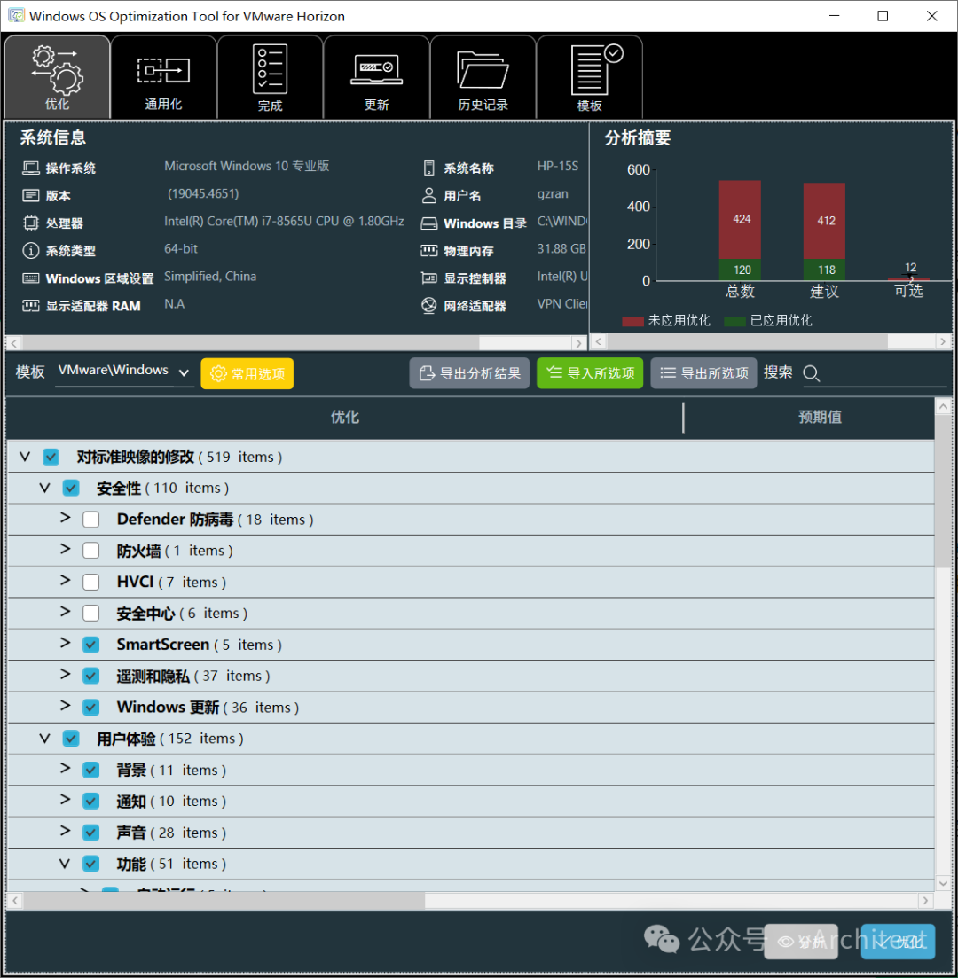The width and height of the screenshot is (958, 978).
Task: Click the 处理器 CPU icon
Action: click(x=30, y=223)
